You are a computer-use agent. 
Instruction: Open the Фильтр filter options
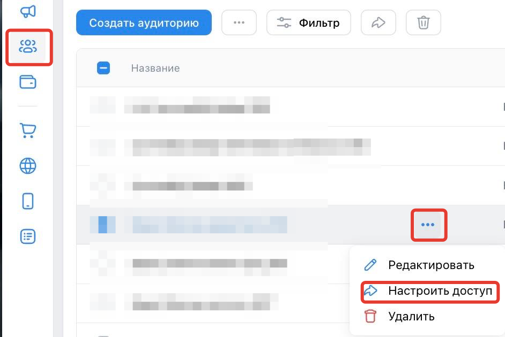coord(309,22)
